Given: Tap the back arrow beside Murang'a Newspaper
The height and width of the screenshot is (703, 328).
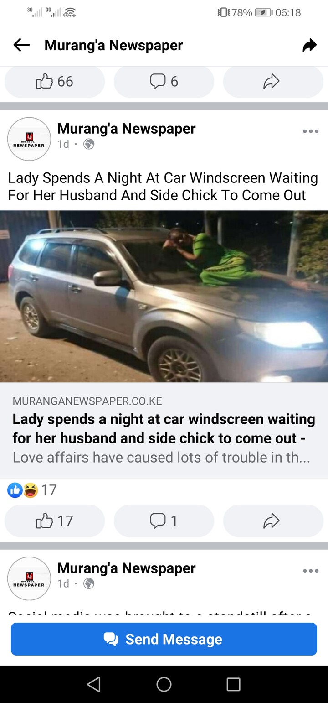Looking at the screenshot, I should tap(21, 45).
